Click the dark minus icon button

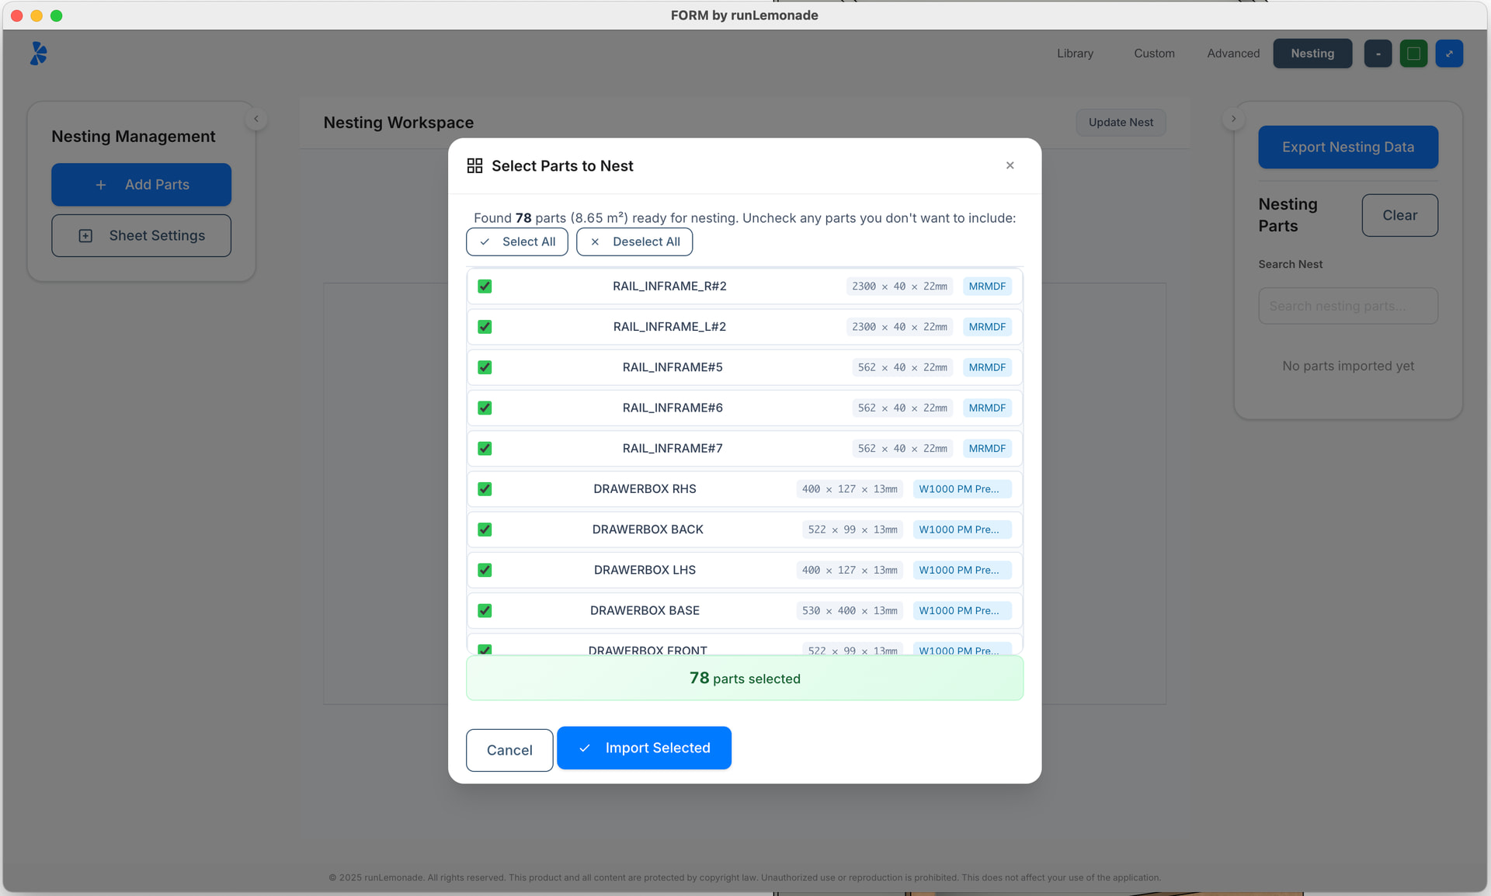pos(1378,54)
